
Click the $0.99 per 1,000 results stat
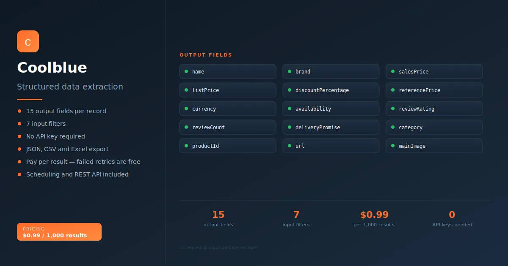[x=374, y=219]
